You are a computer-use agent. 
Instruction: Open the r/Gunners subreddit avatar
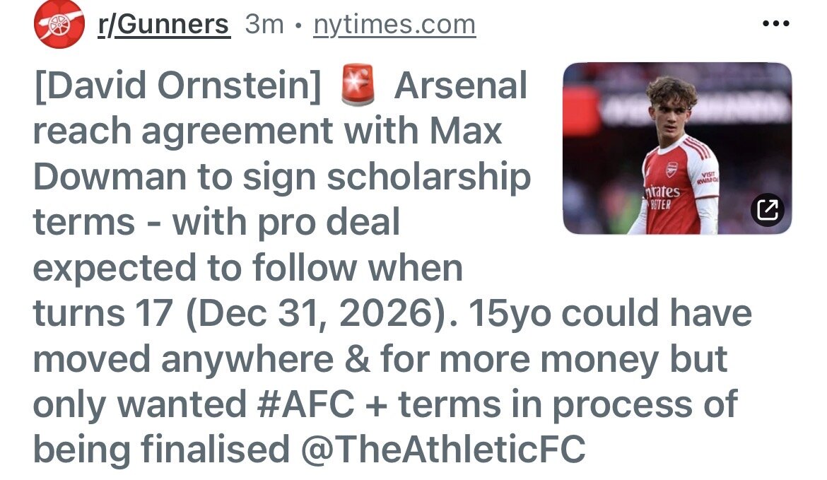(59, 24)
